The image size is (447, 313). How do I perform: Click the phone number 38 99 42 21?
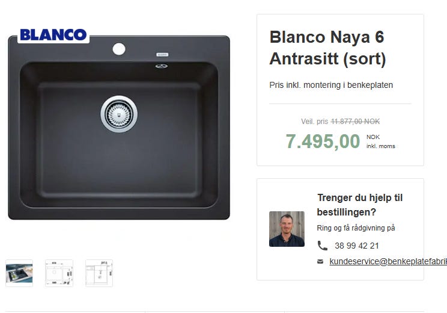(357, 246)
